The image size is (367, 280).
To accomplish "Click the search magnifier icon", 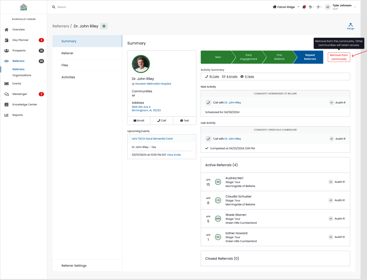I will [54, 7].
